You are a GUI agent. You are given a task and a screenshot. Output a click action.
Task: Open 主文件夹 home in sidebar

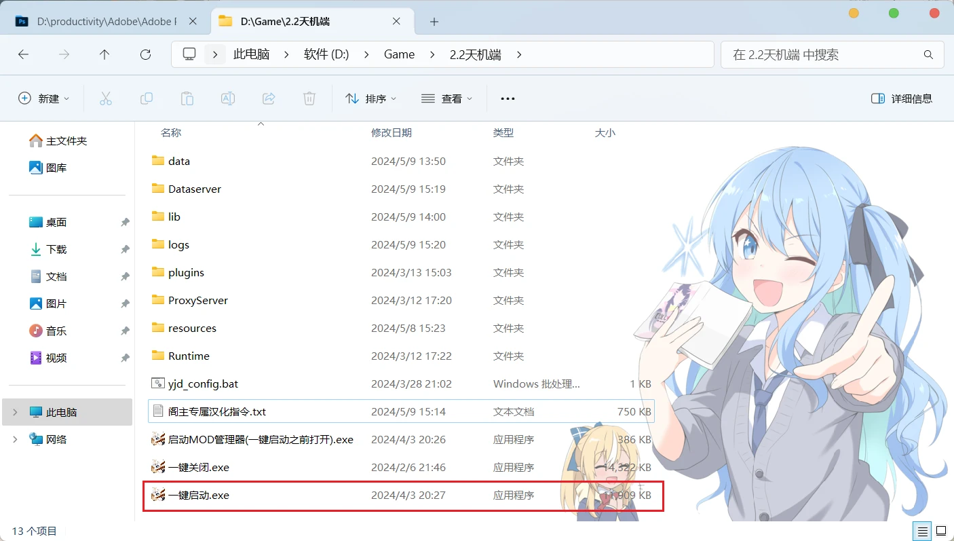67,141
